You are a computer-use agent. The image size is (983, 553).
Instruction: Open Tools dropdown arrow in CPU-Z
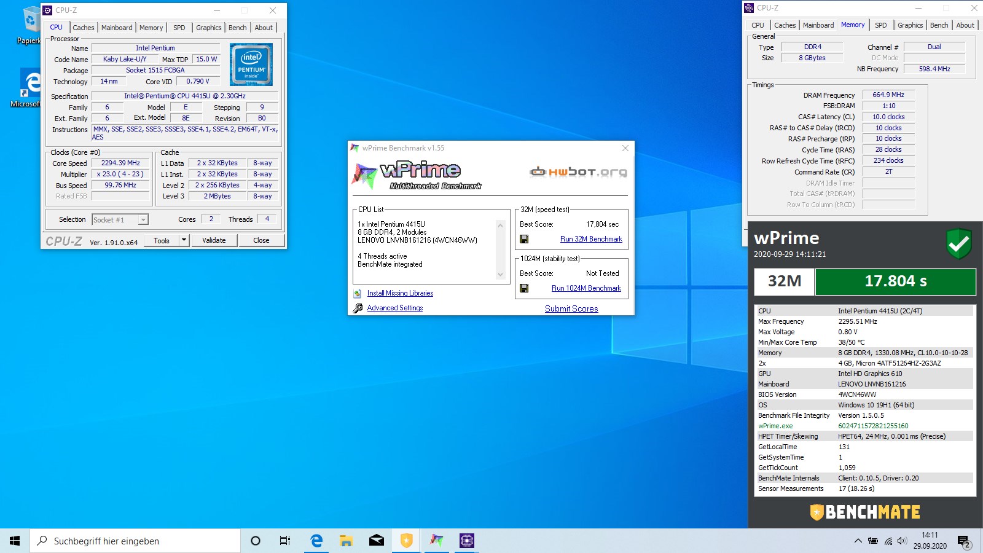184,240
